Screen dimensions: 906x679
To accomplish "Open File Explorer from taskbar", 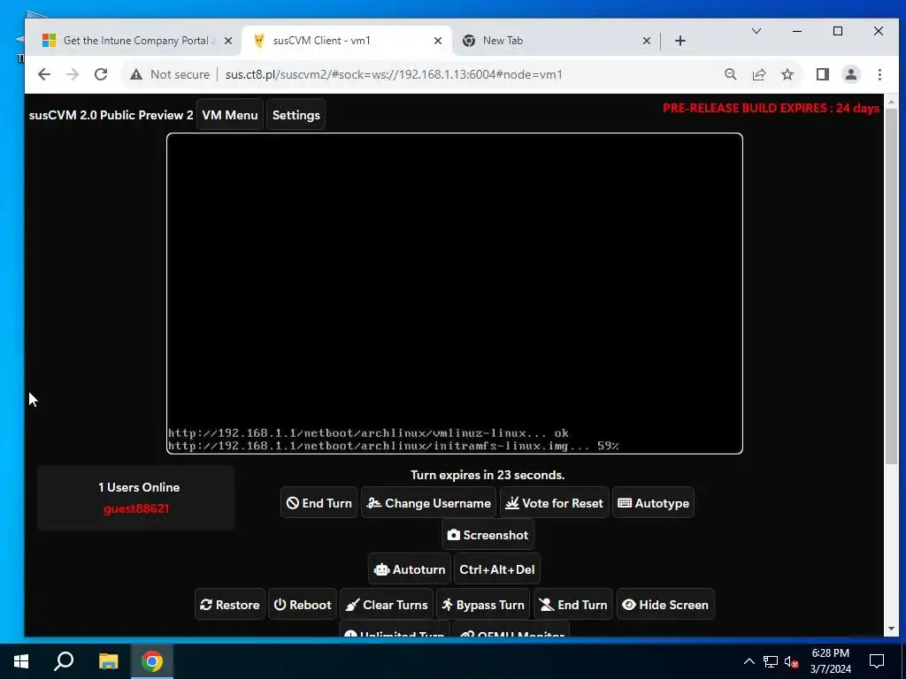I will (108, 661).
